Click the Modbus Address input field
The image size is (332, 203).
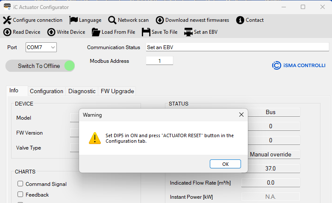[159, 61]
